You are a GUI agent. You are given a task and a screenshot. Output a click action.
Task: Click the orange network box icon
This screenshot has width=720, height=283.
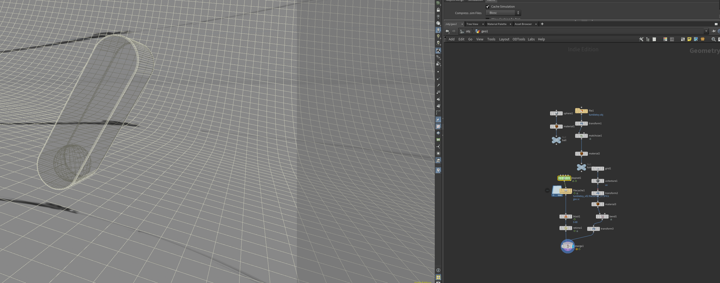pyautogui.click(x=703, y=39)
